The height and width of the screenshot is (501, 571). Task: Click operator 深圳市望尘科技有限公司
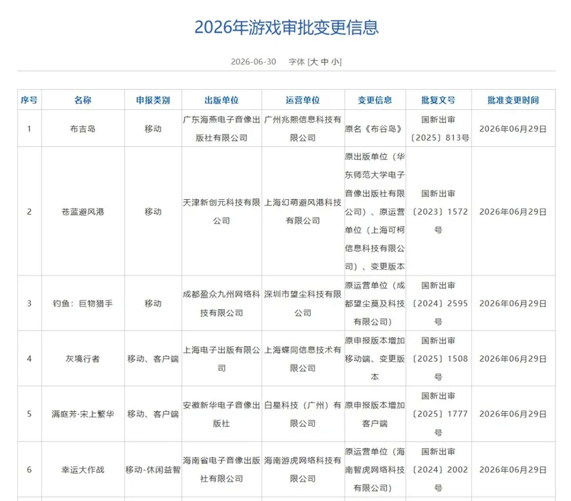303,303
